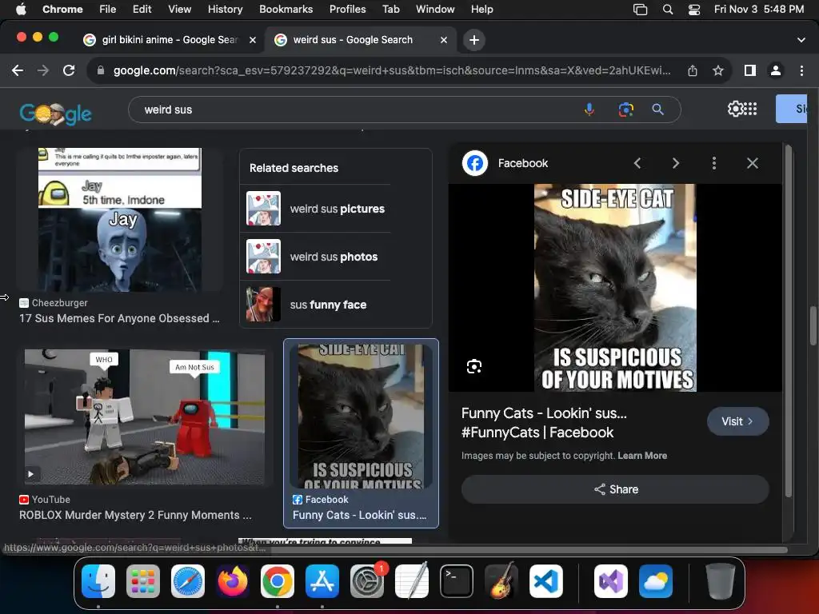Screen dimensions: 819x614
Task: Open the Apple menu
Action: pyautogui.click(x=20, y=10)
